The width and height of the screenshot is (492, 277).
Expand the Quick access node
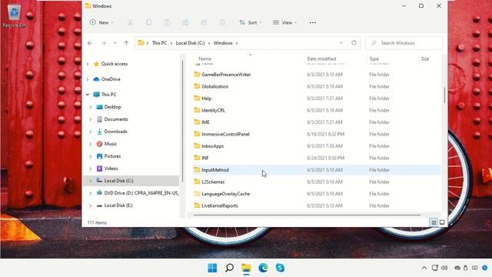(88, 64)
